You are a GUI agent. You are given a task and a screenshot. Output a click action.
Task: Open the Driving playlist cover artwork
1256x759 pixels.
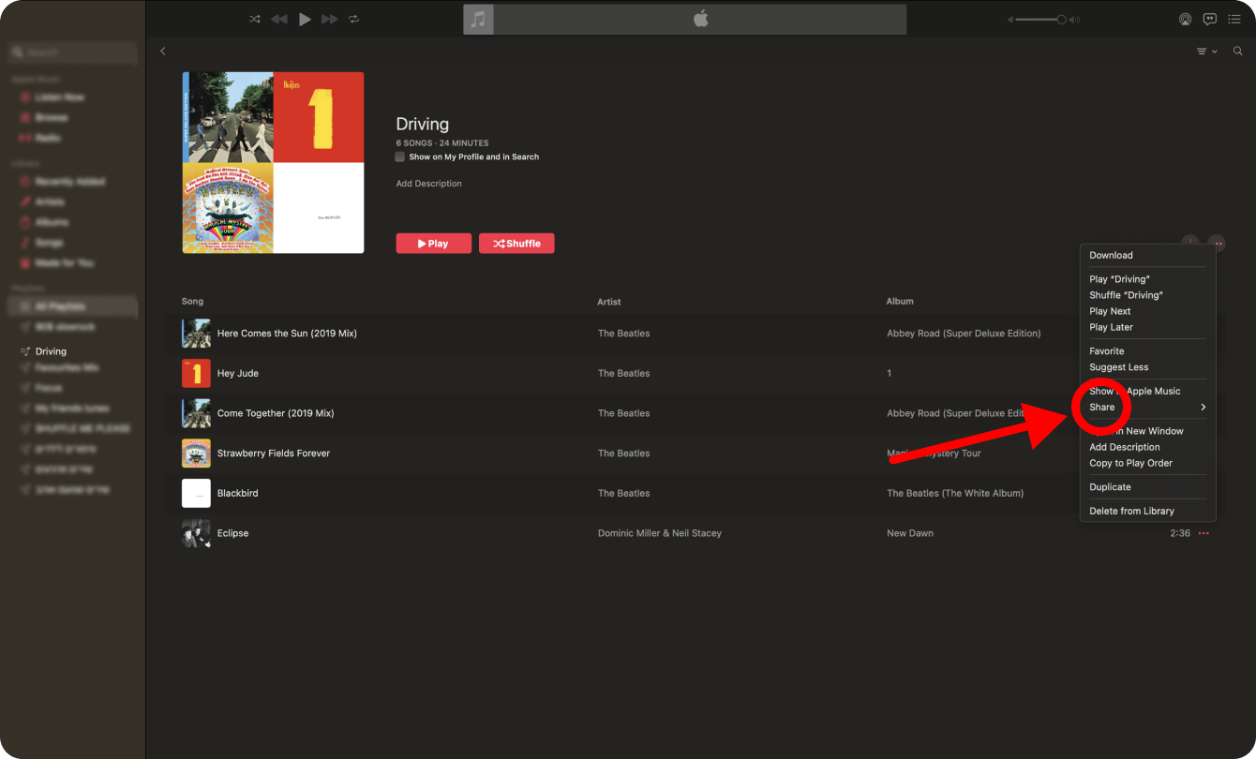point(273,162)
